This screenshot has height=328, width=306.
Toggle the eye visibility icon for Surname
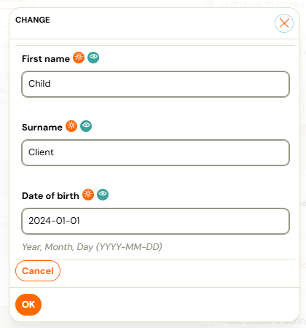tap(86, 126)
